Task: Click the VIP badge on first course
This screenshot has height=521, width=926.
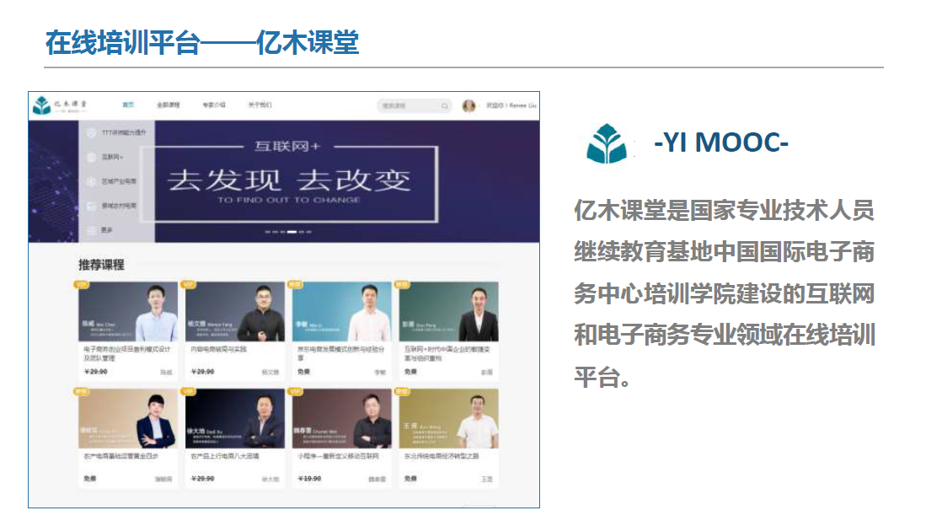Action: [82, 285]
